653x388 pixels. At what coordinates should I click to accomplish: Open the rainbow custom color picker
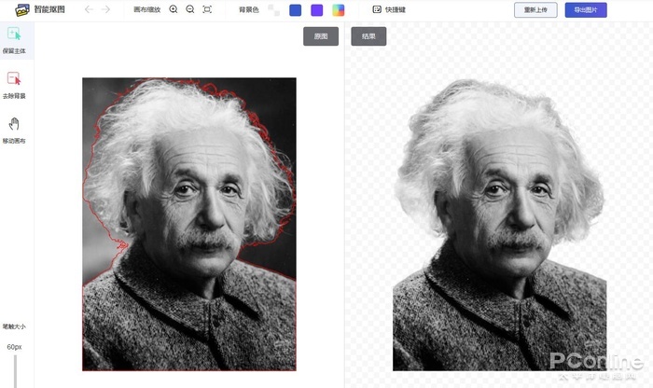click(x=339, y=10)
